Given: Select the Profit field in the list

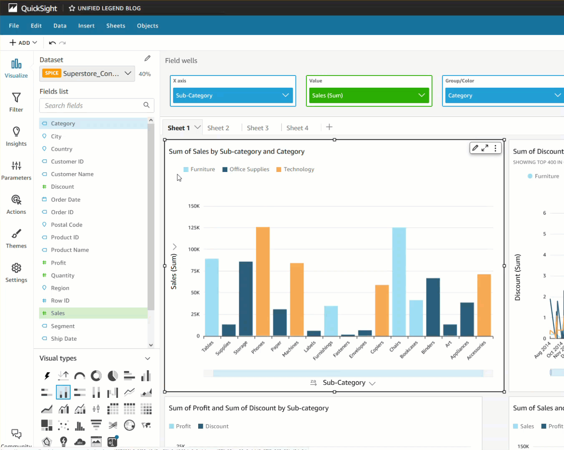Looking at the screenshot, I should pyautogui.click(x=93, y=263).
